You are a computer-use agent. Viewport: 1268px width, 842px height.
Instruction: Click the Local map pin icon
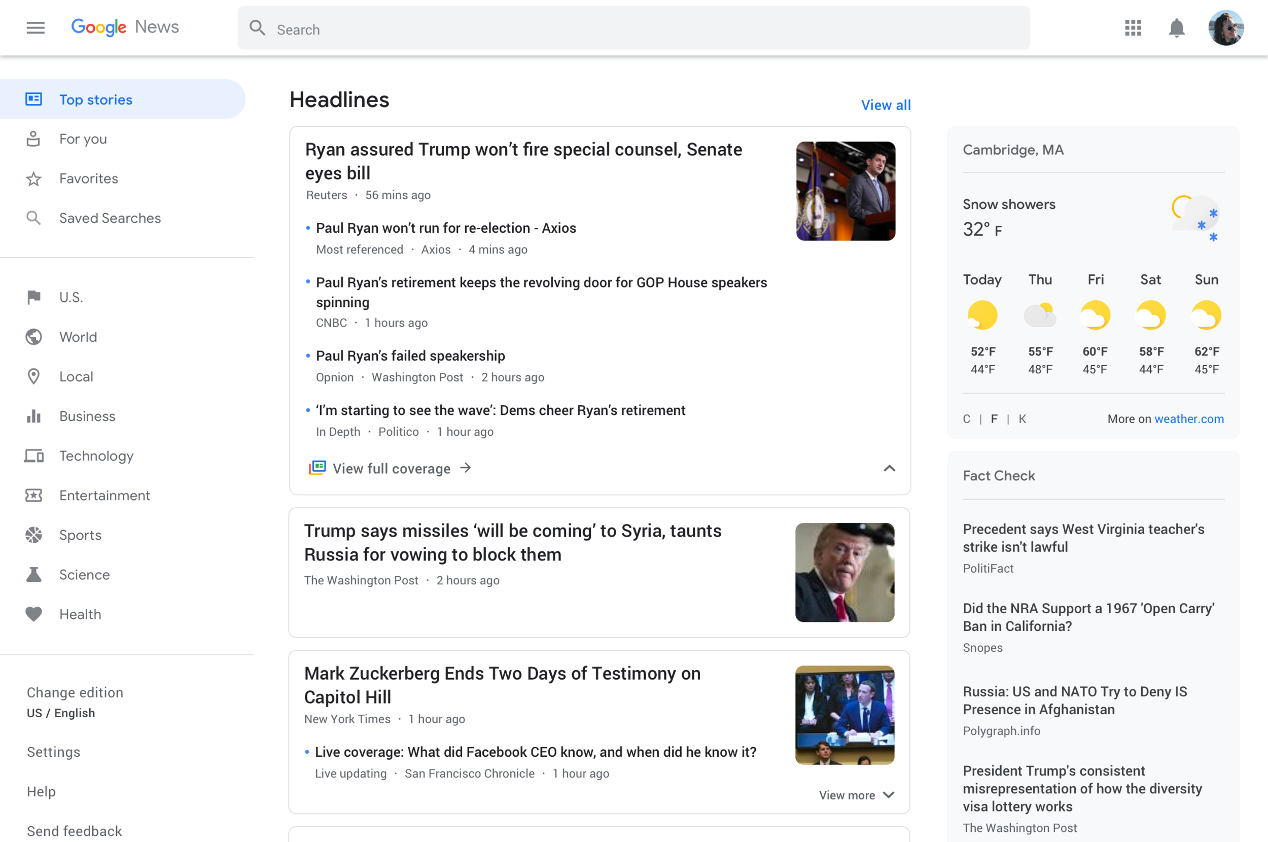[34, 376]
